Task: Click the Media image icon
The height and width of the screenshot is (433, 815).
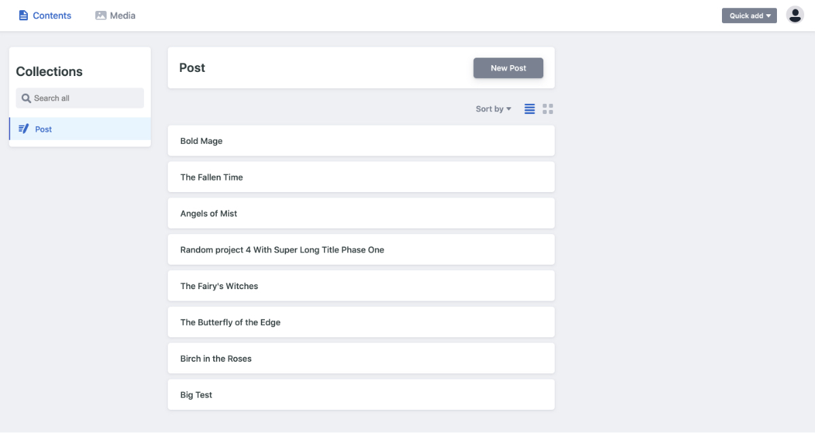Action: click(x=101, y=15)
